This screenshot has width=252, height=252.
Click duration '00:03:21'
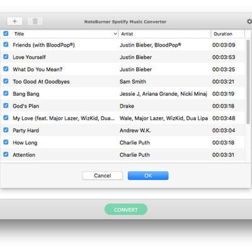pyautogui.click(x=223, y=81)
